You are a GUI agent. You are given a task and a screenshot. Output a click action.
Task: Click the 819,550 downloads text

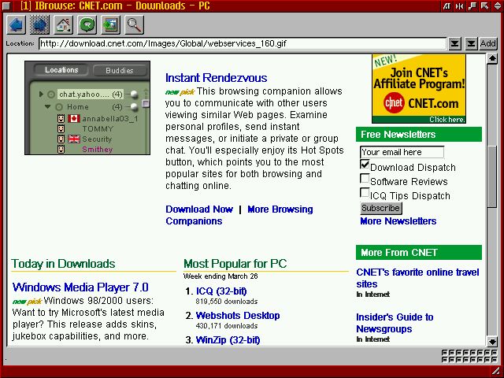(x=227, y=302)
